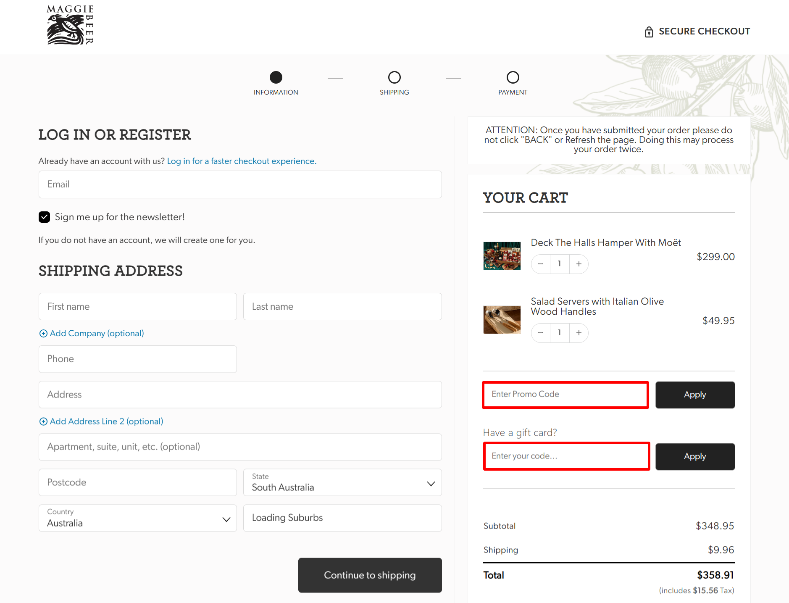Increase quantity of Salad Servers item
This screenshot has height=603, width=789.
(579, 333)
